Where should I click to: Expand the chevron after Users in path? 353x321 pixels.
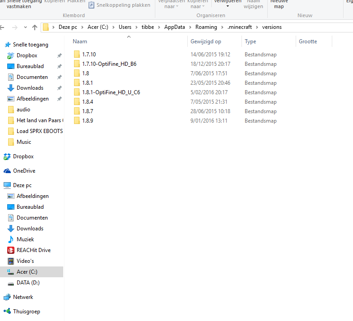click(x=136, y=27)
